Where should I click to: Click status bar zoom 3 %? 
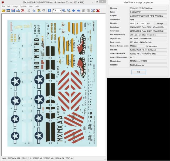pos(30,158)
